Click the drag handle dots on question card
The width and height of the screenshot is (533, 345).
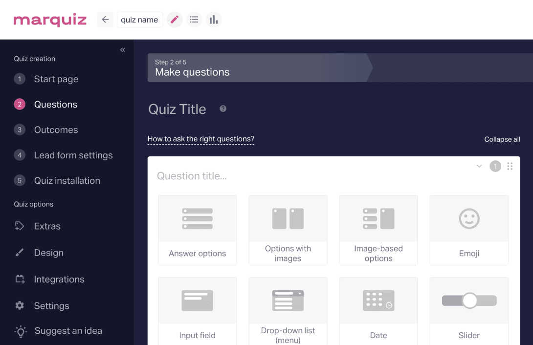click(510, 166)
